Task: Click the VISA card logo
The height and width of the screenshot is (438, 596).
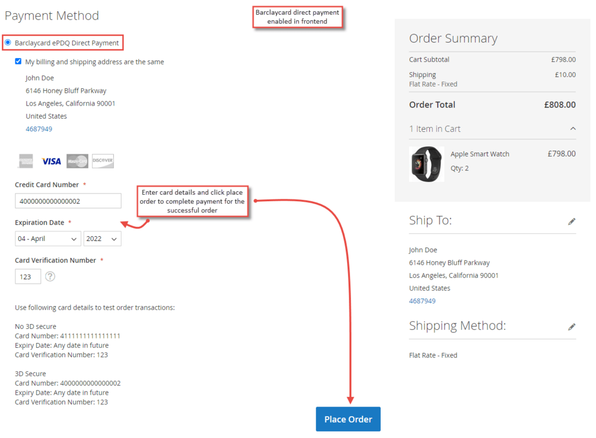Action: (51, 161)
